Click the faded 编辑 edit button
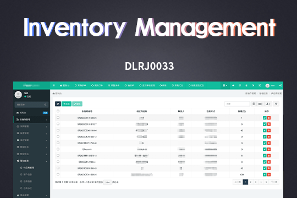 click(x=77, y=104)
